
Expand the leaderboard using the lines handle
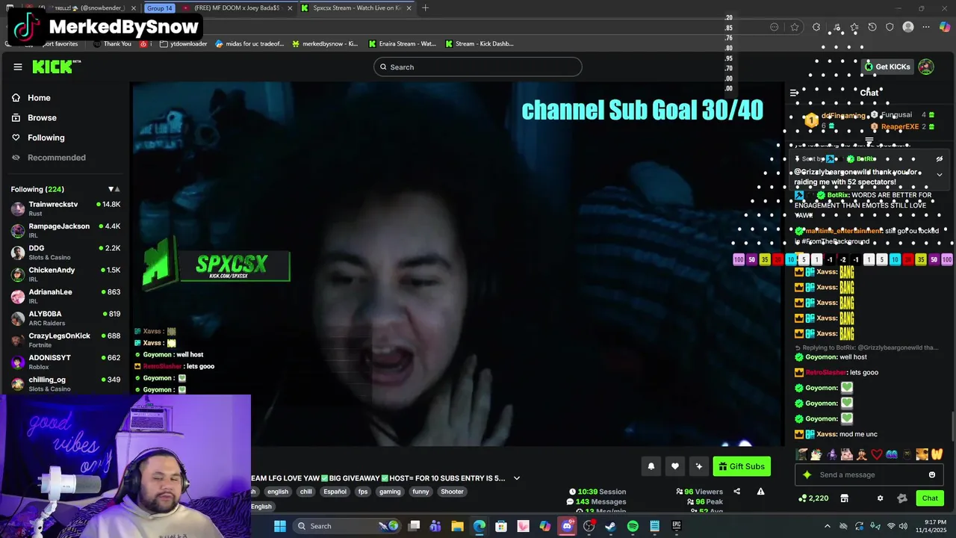pos(869,141)
